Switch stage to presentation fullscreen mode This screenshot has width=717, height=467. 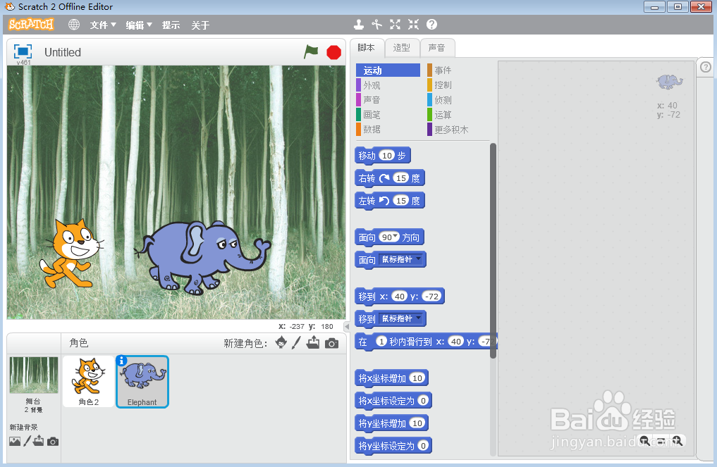point(23,51)
